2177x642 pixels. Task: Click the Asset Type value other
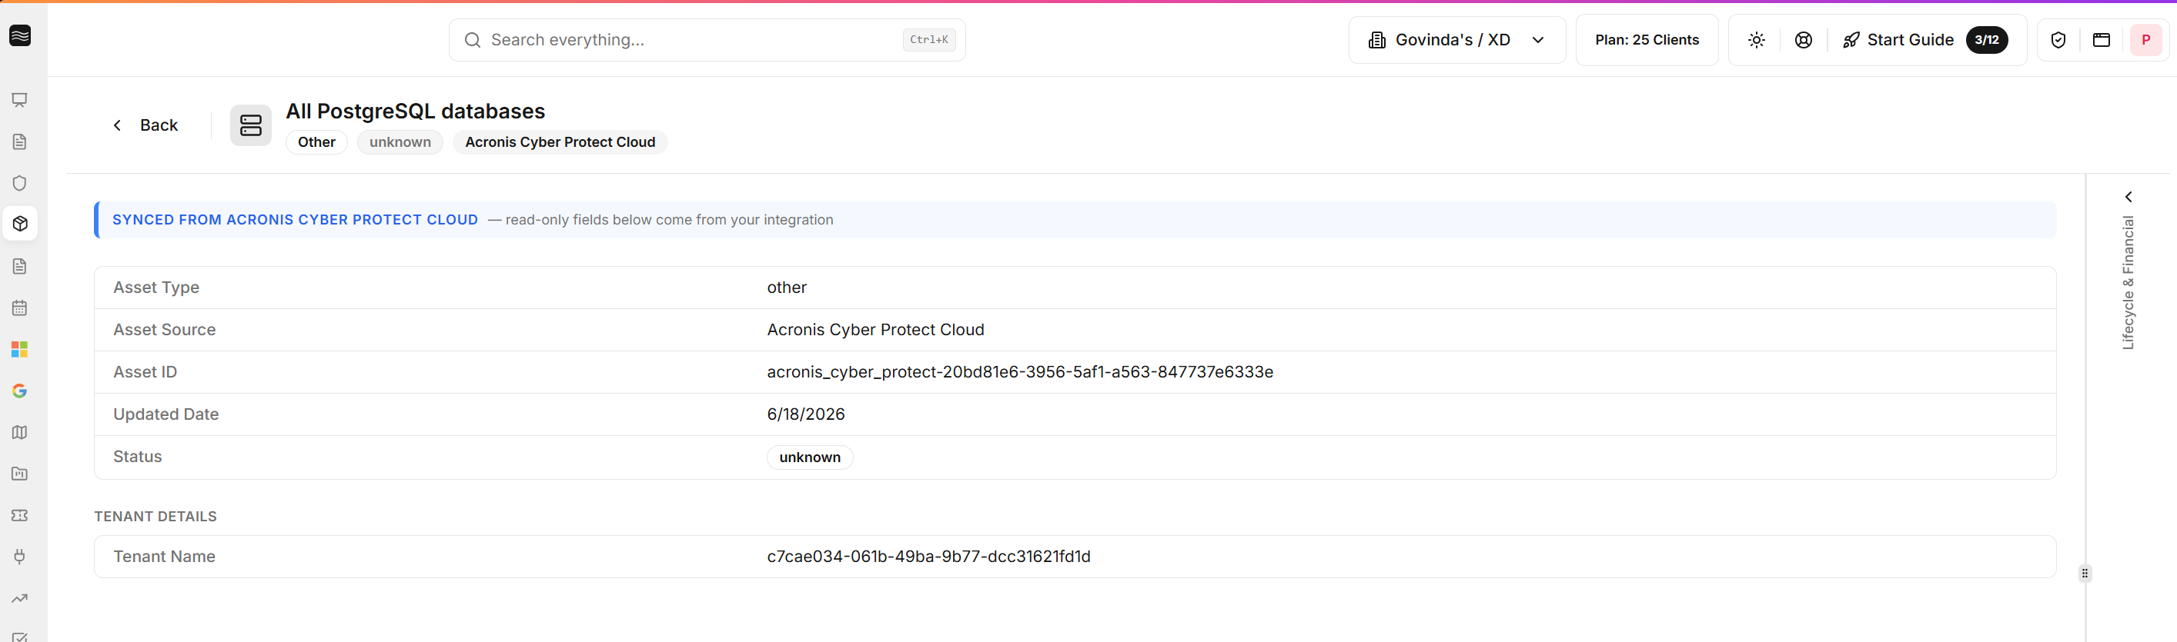pos(786,288)
